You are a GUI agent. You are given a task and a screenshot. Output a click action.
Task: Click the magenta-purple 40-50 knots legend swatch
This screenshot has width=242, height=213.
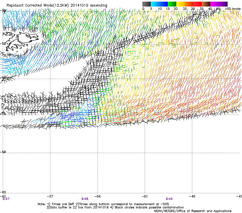tap(219, 4)
